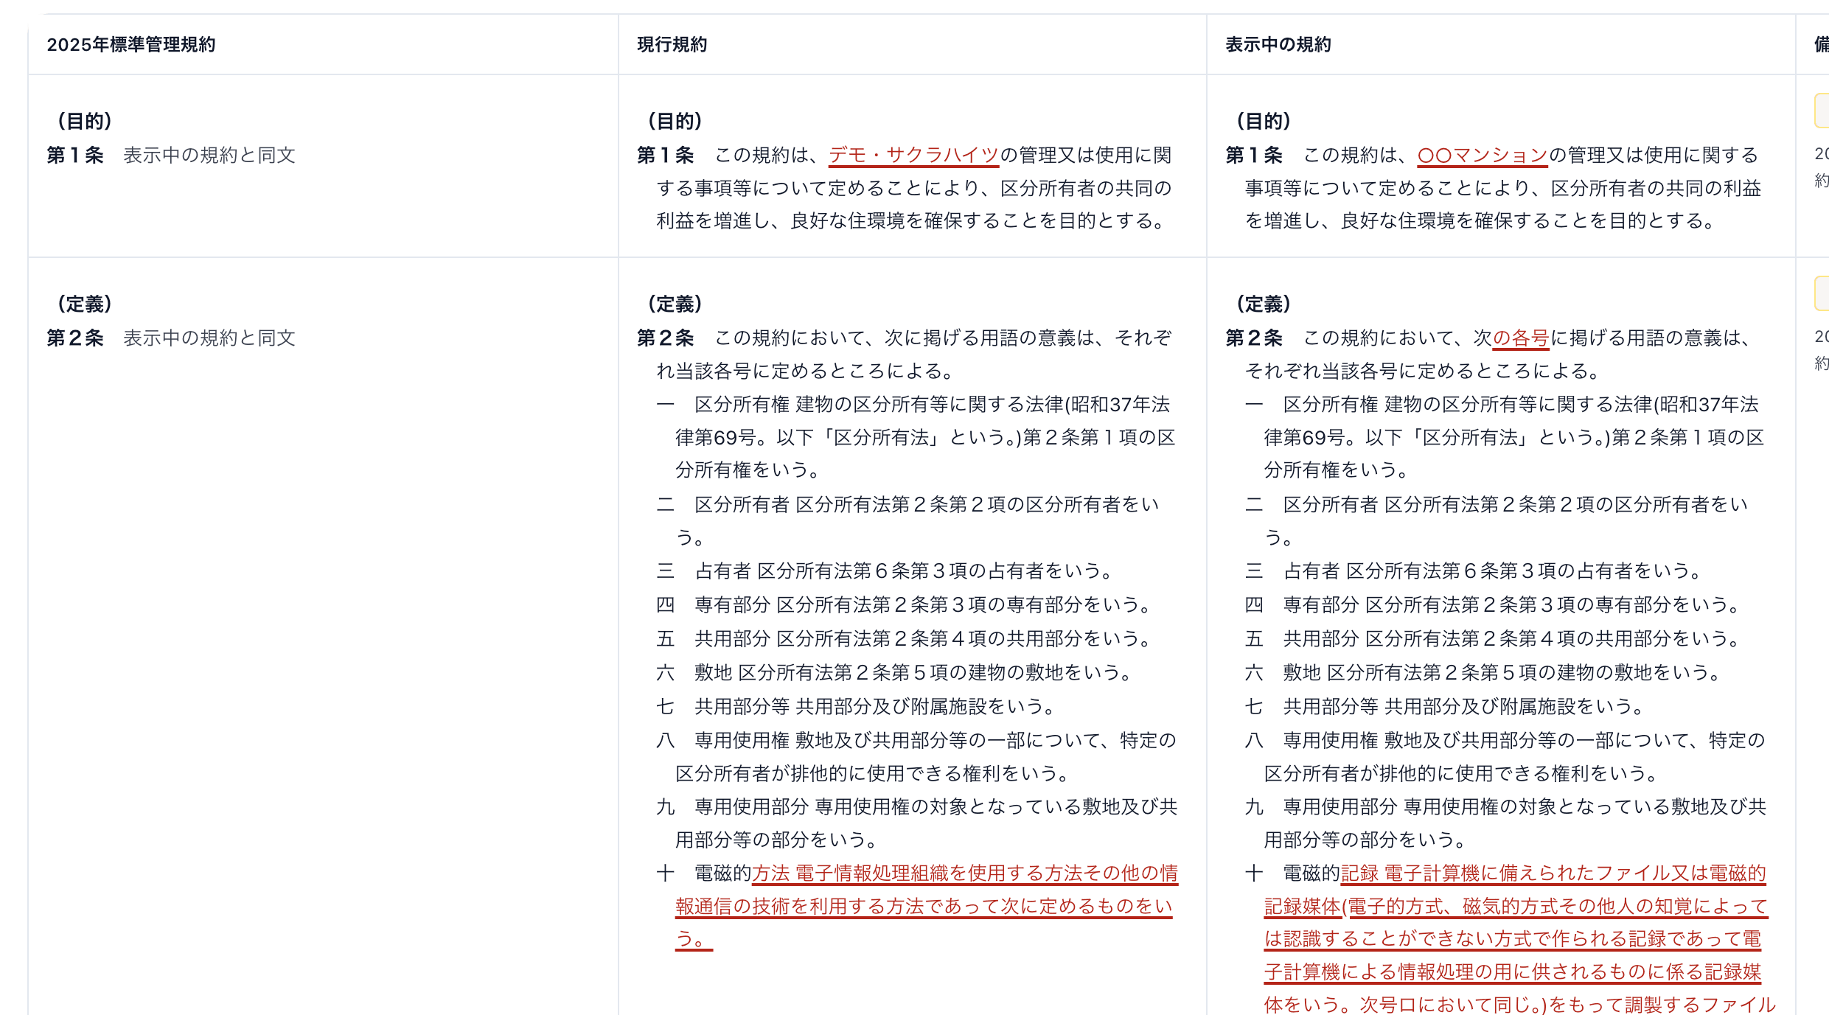
Task: Select item 六 敷地 in 表示中の規約 column
Action: coord(1483,673)
